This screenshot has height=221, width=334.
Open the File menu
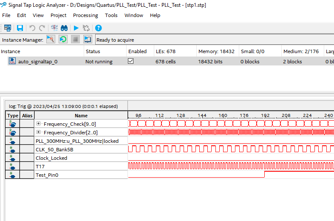pos(6,15)
